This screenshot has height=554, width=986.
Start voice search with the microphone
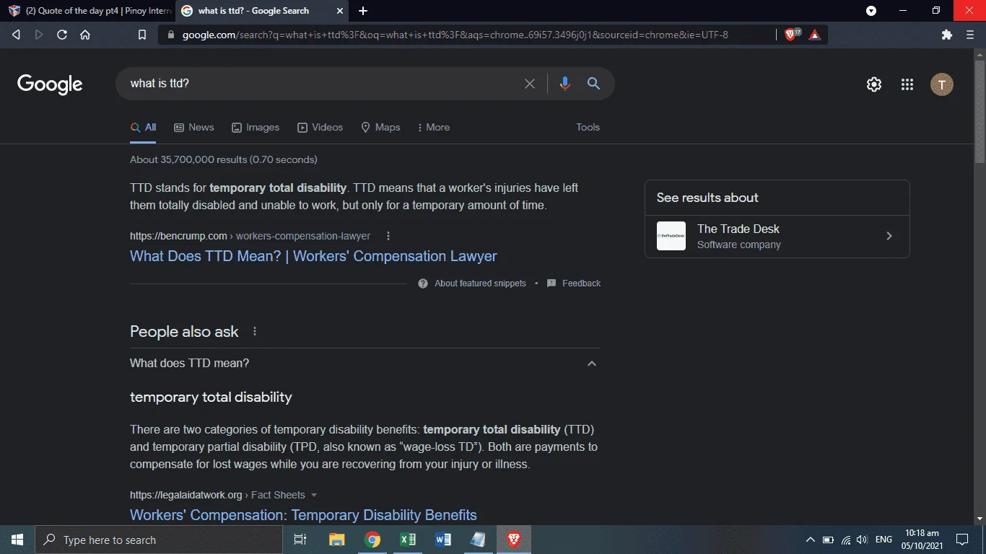click(x=564, y=84)
